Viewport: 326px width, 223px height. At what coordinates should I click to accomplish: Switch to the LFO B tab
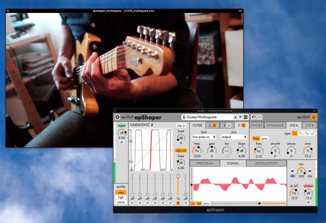click(x=309, y=125)
